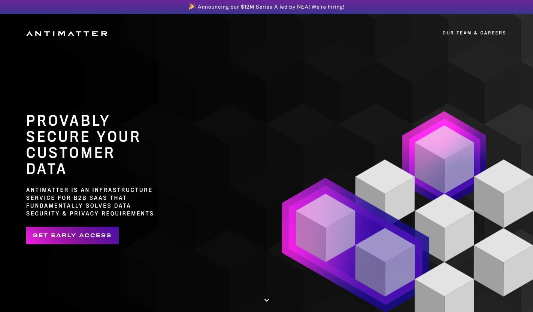Click the 'Provably Secure Your Customer Data' headline
The image size is (533, 312).
click(x=83, y=144)
